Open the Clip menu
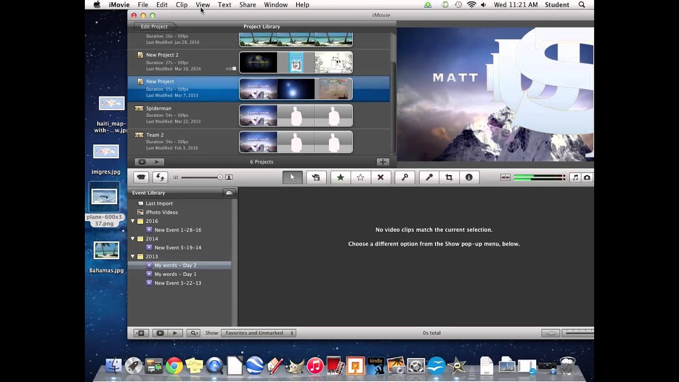The width and height of the screenshot is (679, 382). [x=181, y=5]
